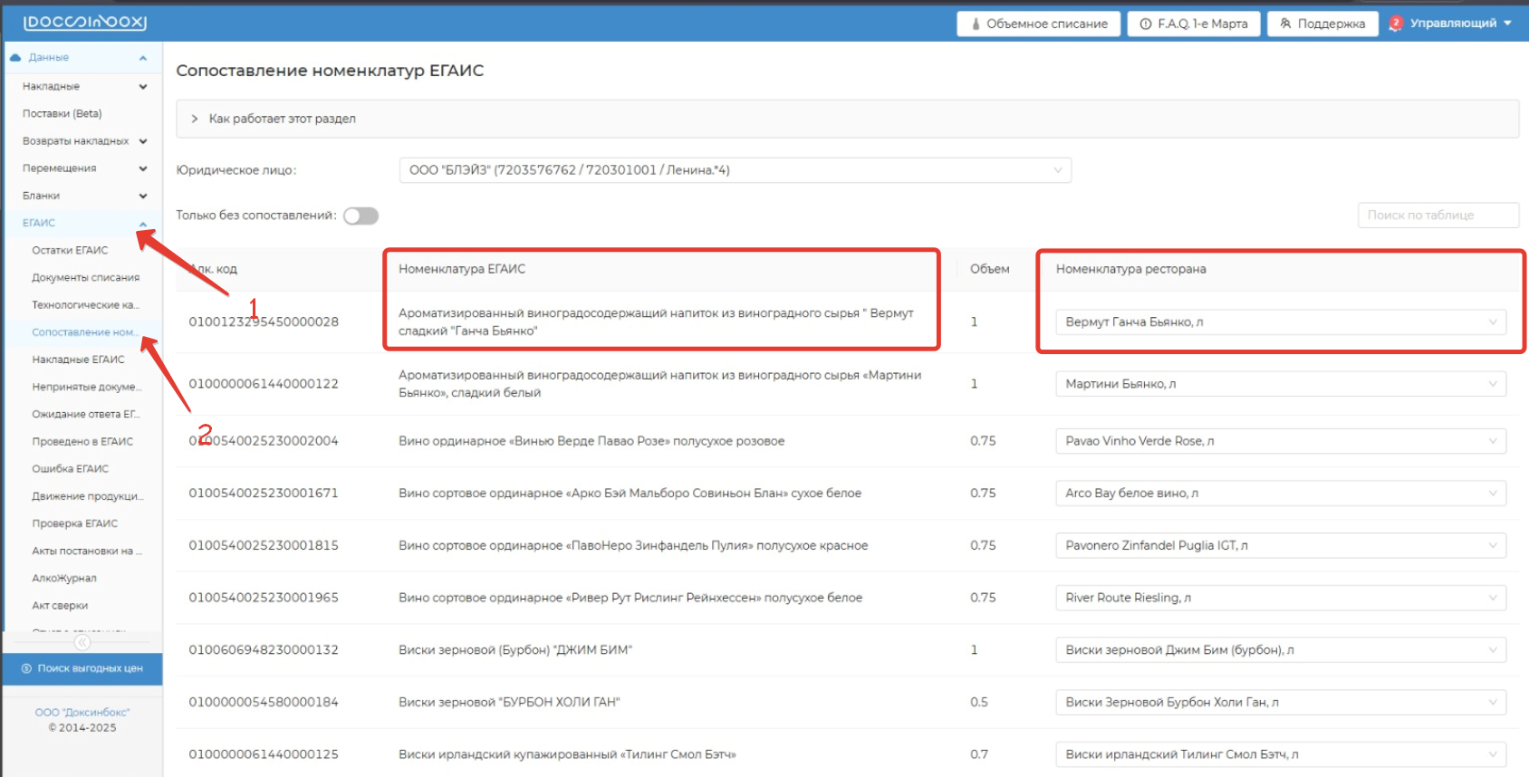The height and width of the screenshot is (777, 1529).
Task: Open Виски Зерновой Бурбон Холи Ган dropdown
Action: coord(1281,702)
